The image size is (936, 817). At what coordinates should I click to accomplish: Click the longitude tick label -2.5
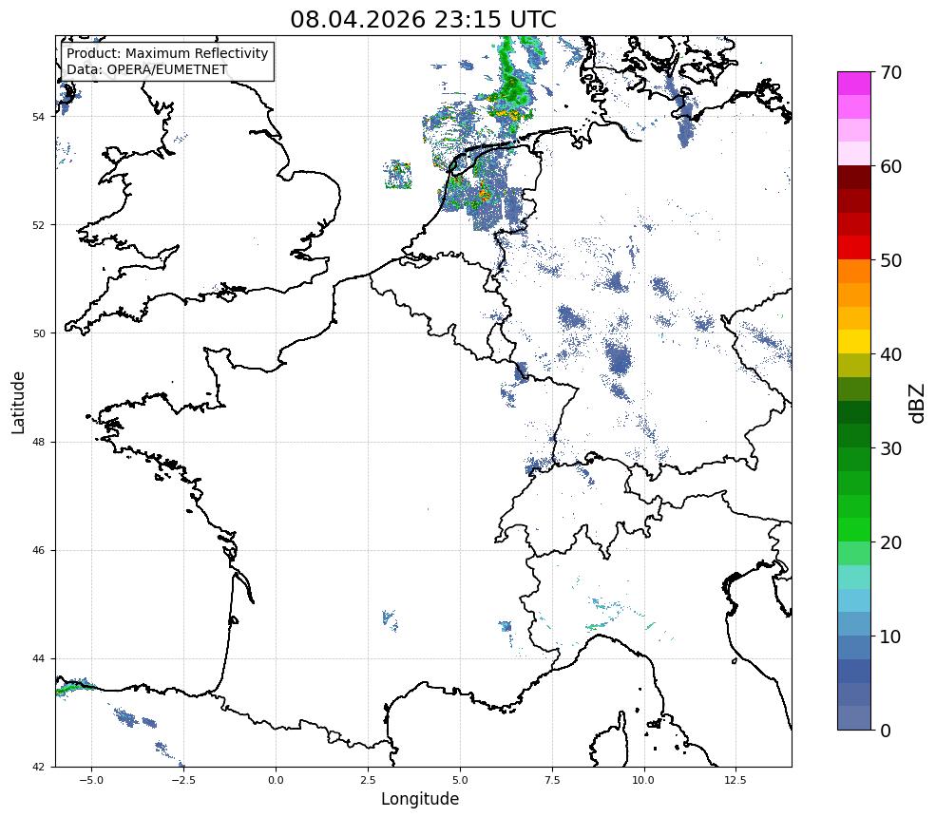click(x=183, y=780)
